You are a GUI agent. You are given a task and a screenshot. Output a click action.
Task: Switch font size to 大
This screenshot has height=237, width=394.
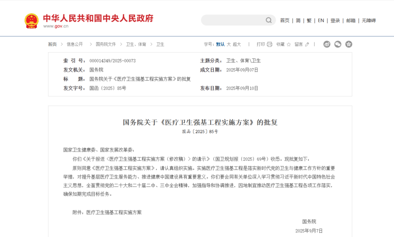tap(229, 44)
